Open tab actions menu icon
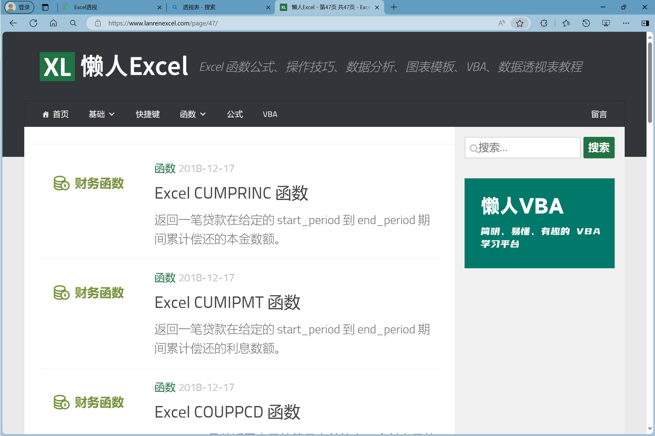The height and width of the screenshot is (436, 655). pos(45,7)
